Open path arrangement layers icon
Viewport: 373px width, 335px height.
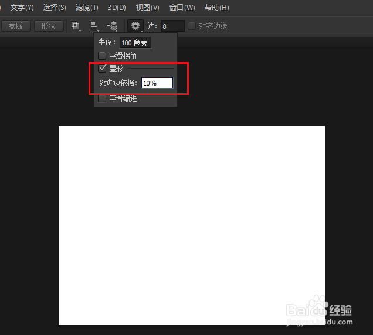pyautogui.click(x=112, y=26)
